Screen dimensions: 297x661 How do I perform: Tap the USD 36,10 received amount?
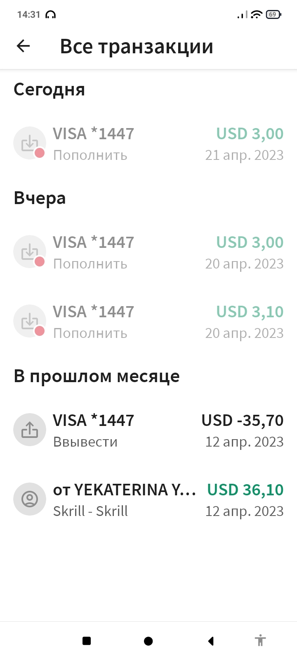point(245,490)
